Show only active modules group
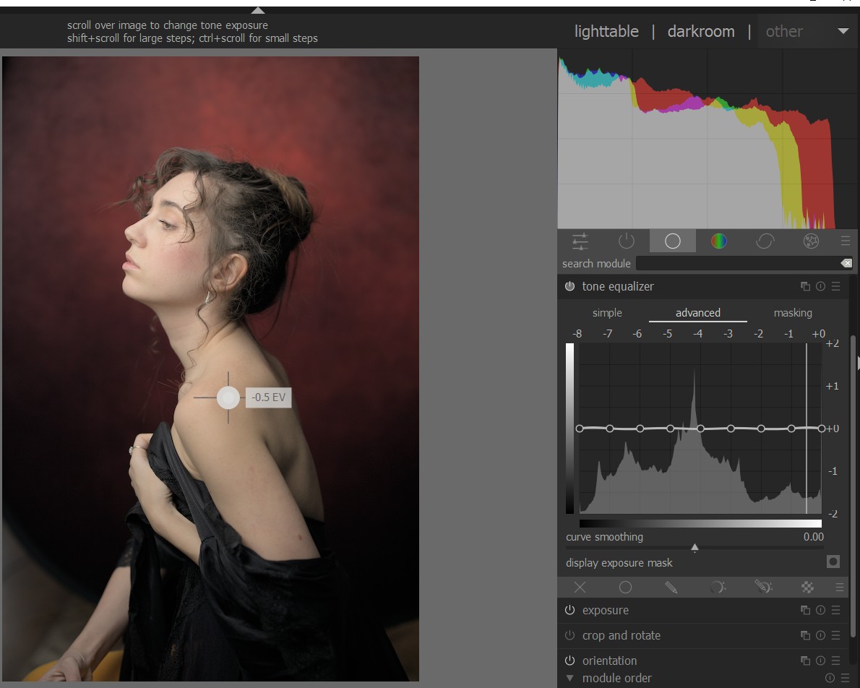The height and width of the screenshot is (688, 860). [627, 241]
